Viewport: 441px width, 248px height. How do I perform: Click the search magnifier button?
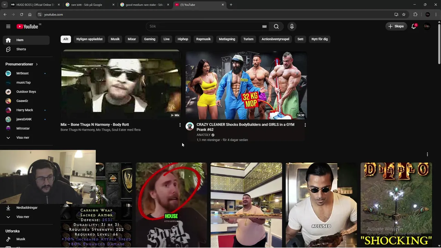pos(276,27)
